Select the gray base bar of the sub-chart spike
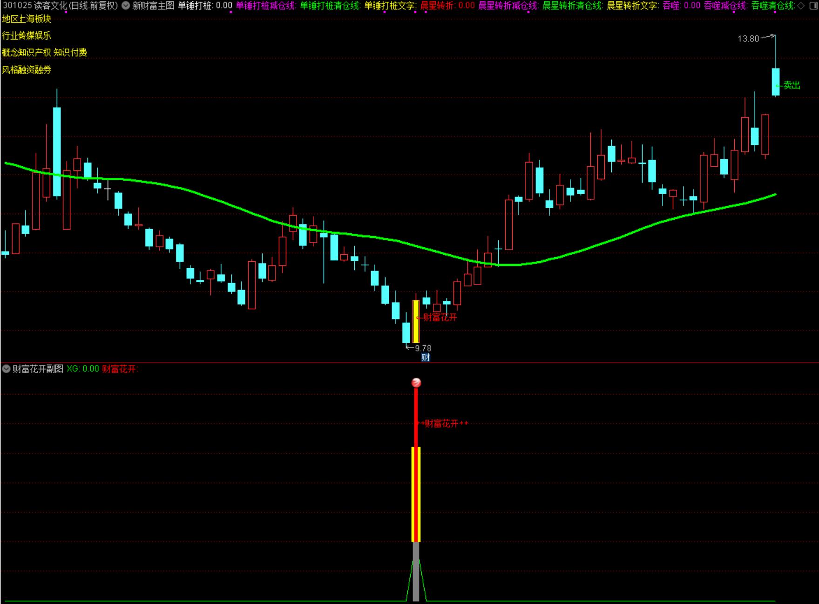The height and width of the screenshot is (604, 819). point(416,572)
